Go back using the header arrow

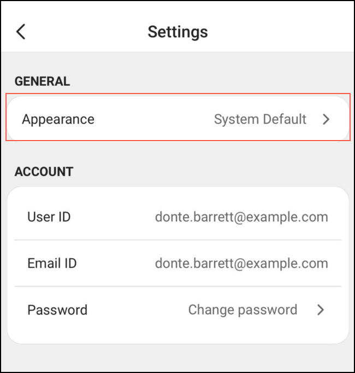[21, 32]
